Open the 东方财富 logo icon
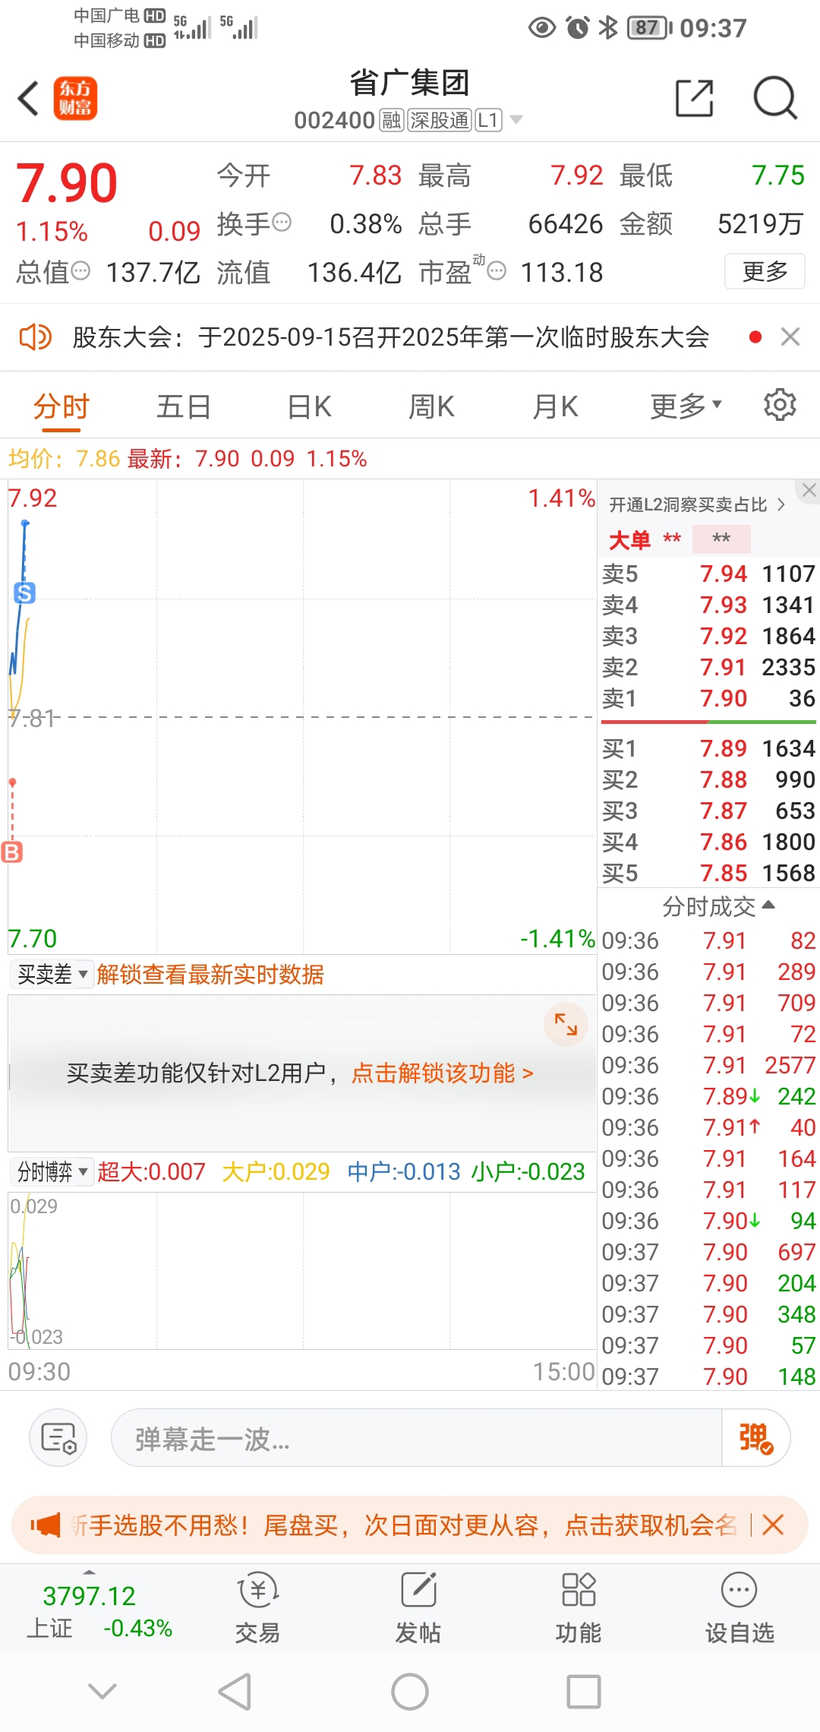Image resolution: width=820 pixels, height=1732 pixels. (x=75, y=98)
